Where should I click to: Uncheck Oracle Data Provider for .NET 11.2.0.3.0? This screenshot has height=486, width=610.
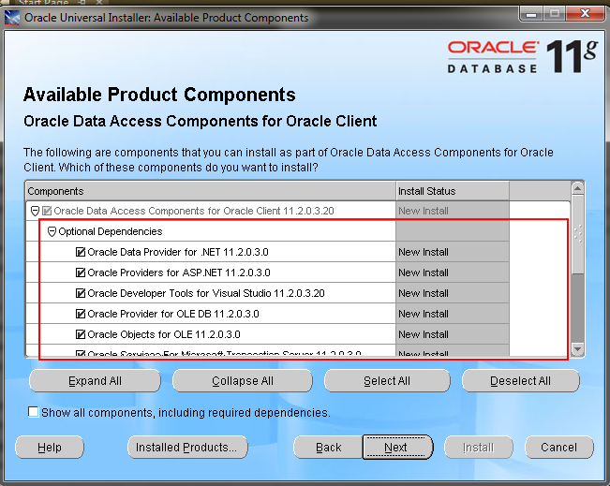81,252
